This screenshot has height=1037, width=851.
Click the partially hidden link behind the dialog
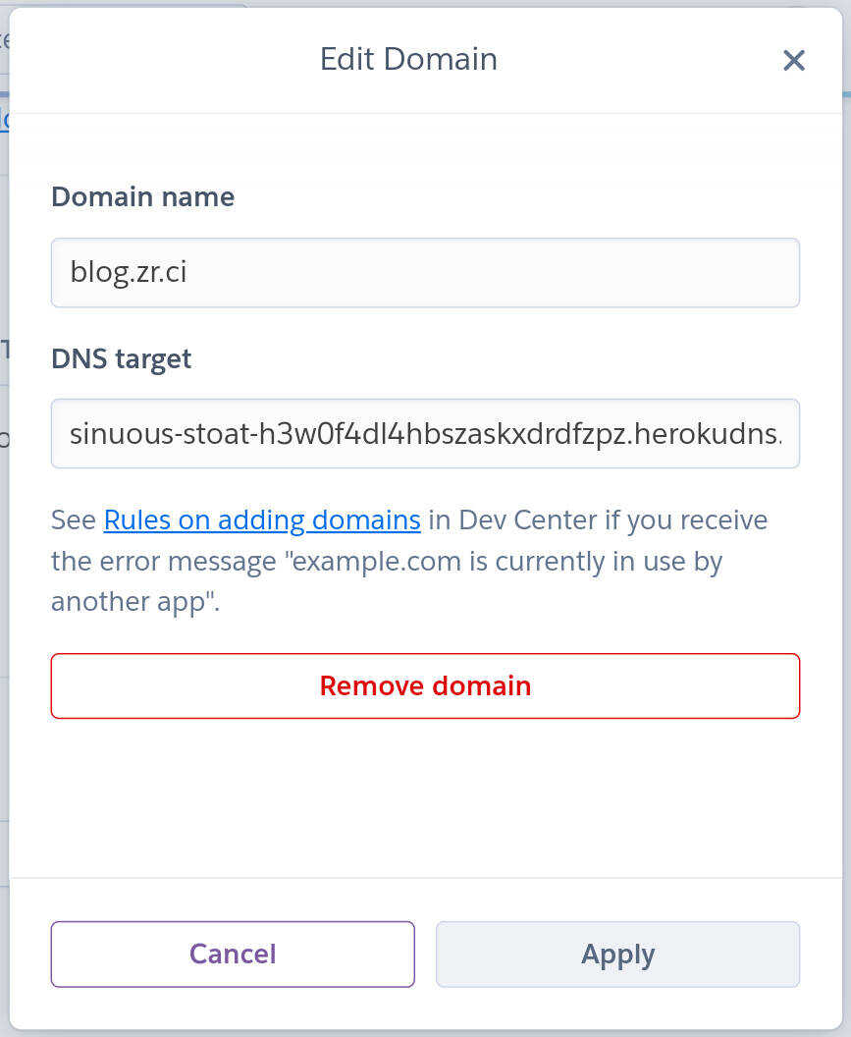(x=4, y=120)
